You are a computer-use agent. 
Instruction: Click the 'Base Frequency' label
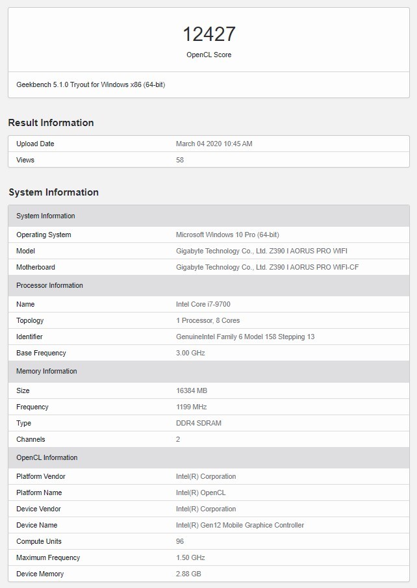(x=41, y=353)
